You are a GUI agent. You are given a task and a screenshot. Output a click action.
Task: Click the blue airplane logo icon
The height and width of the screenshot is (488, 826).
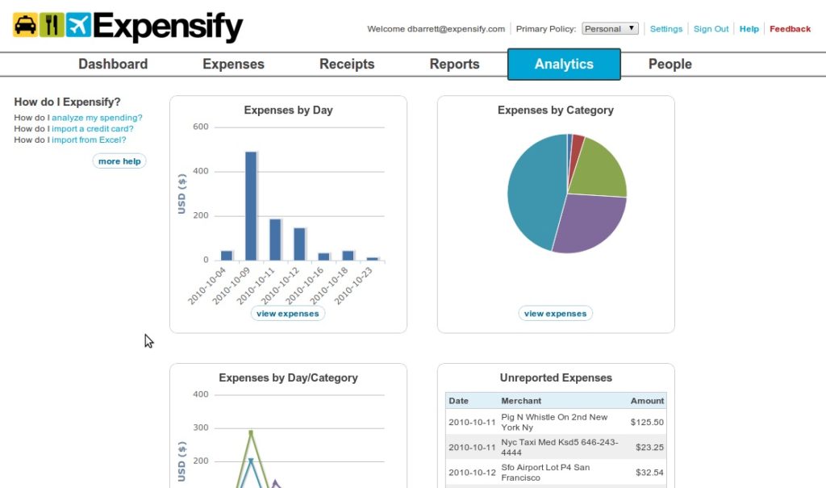coord(78,25)
